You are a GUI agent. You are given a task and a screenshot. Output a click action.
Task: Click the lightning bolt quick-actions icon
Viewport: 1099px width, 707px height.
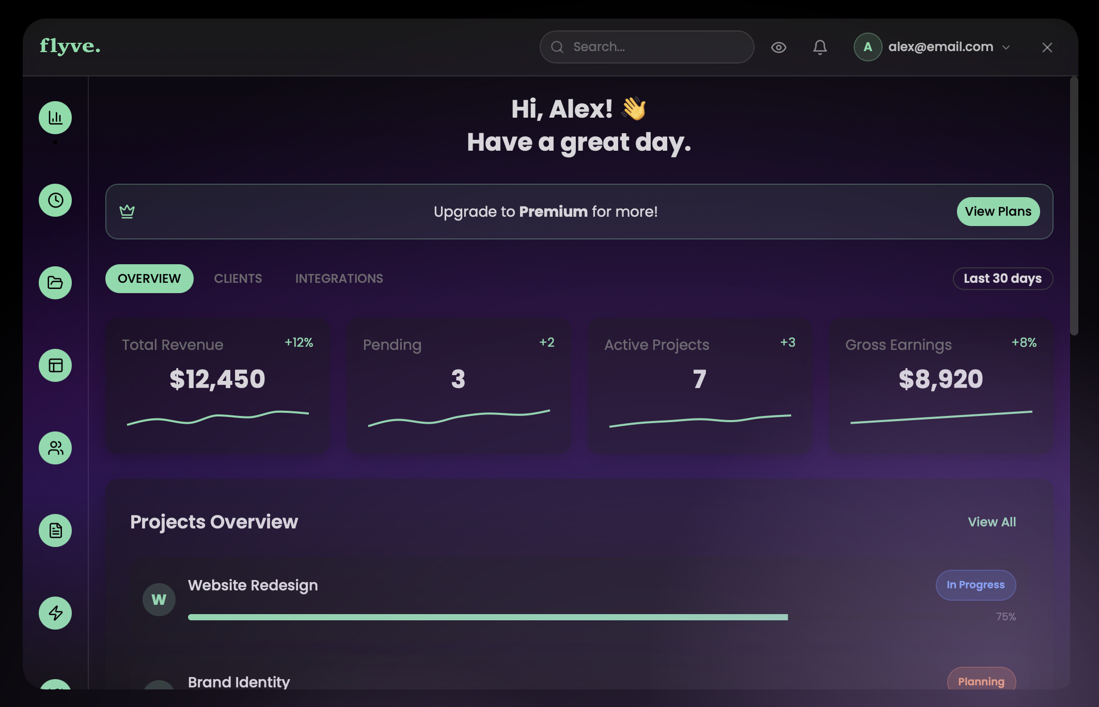tap(55, 613)
